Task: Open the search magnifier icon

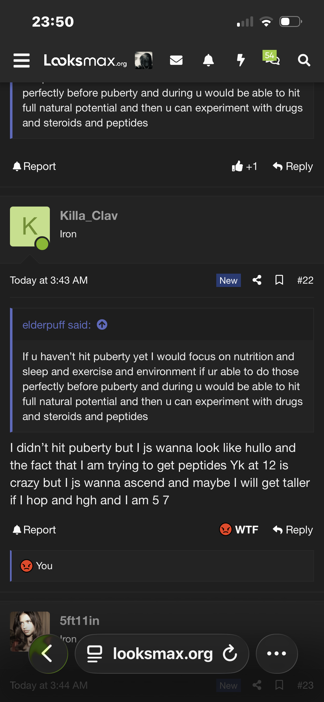Action: coord(304,60)
